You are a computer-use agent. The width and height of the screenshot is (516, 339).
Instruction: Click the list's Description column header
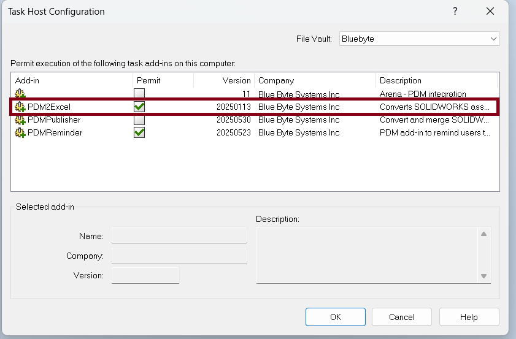point(436,80)
